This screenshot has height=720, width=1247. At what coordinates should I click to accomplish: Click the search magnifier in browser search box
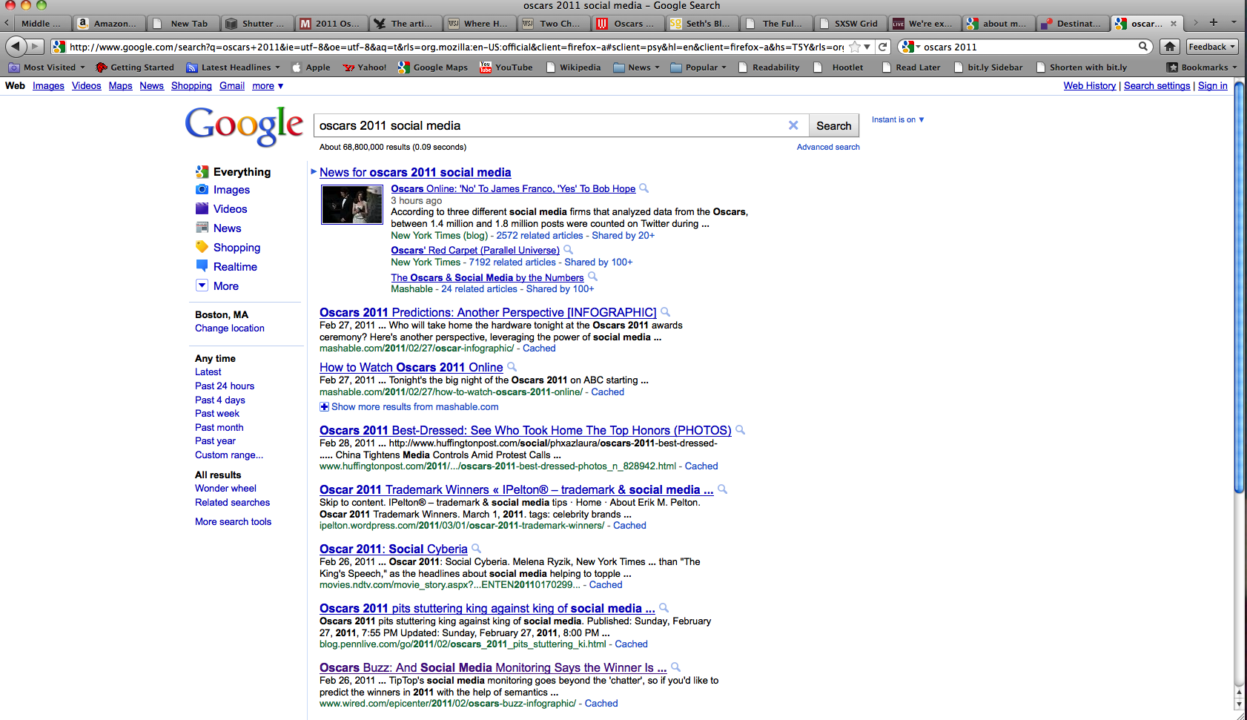pos(1143,47)
